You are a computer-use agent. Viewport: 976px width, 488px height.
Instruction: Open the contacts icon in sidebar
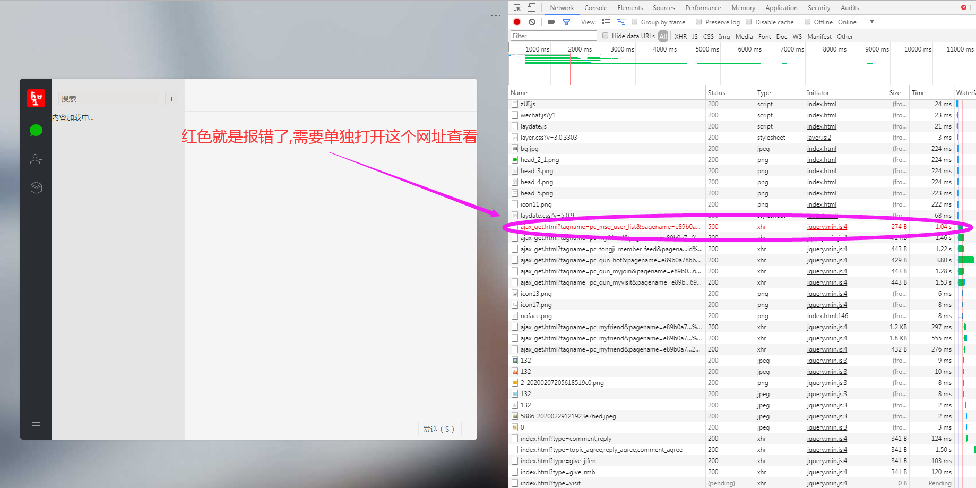point(36,159)
